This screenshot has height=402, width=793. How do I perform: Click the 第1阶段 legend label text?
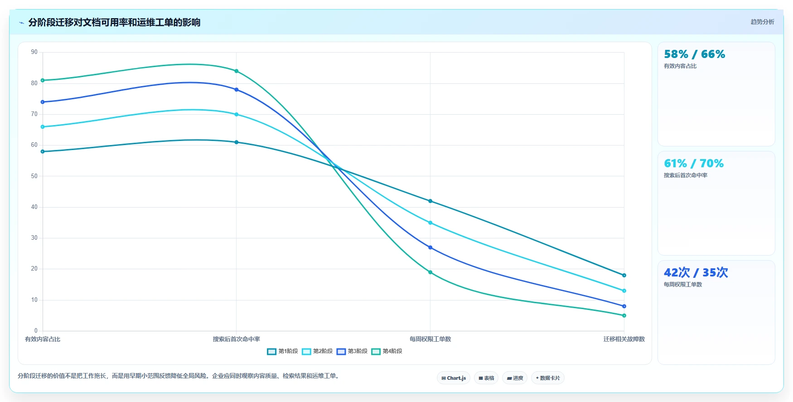(x=288, y=351)
